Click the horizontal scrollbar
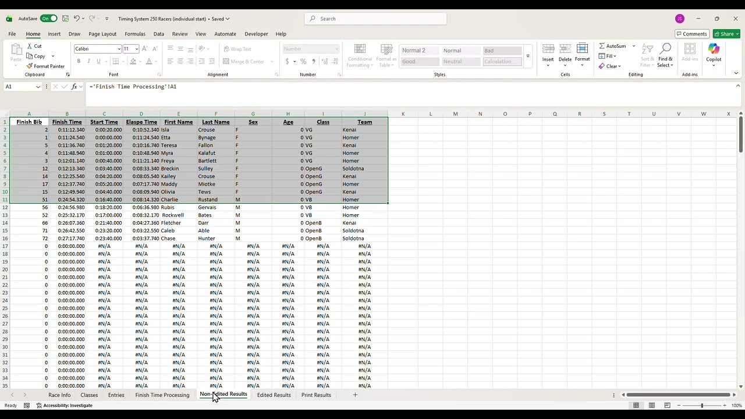Image resolution: width=745 pixels, height=419 pixels. 677,395
